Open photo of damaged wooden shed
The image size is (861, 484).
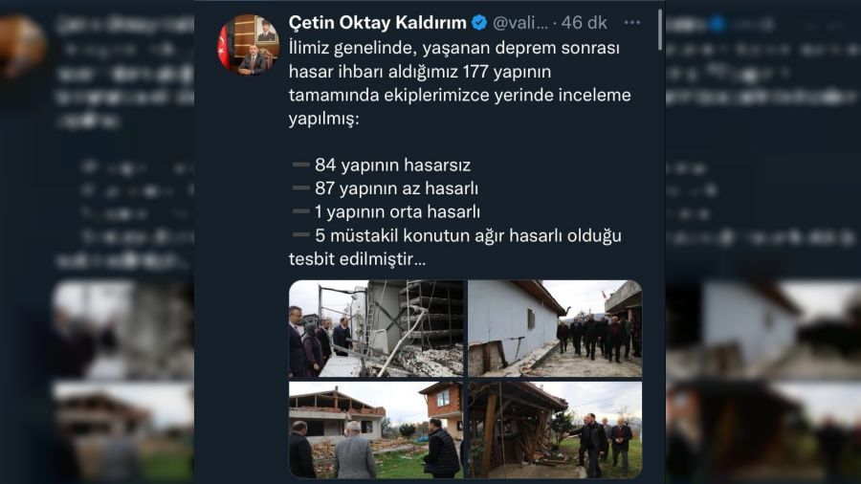tap(555, 429)
